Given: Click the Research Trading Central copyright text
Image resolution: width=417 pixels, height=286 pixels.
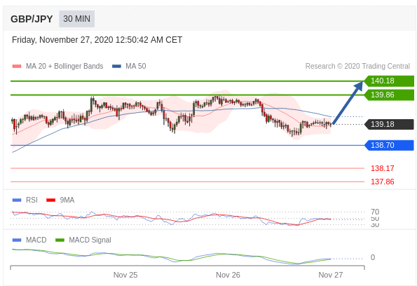Looking at the screenshot, I should click(357, 67).
